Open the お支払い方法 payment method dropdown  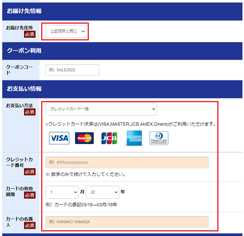click(101, 109)
